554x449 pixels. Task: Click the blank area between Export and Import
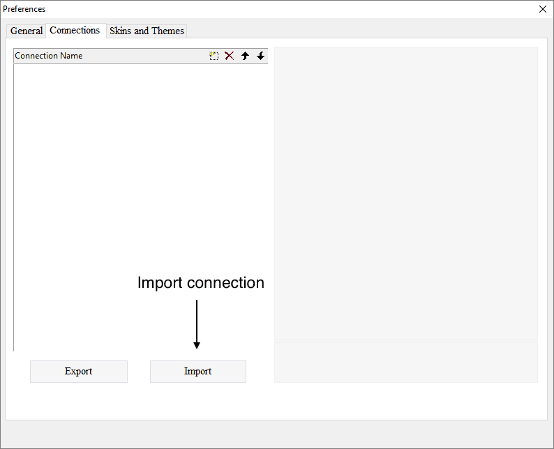(139, 372)
